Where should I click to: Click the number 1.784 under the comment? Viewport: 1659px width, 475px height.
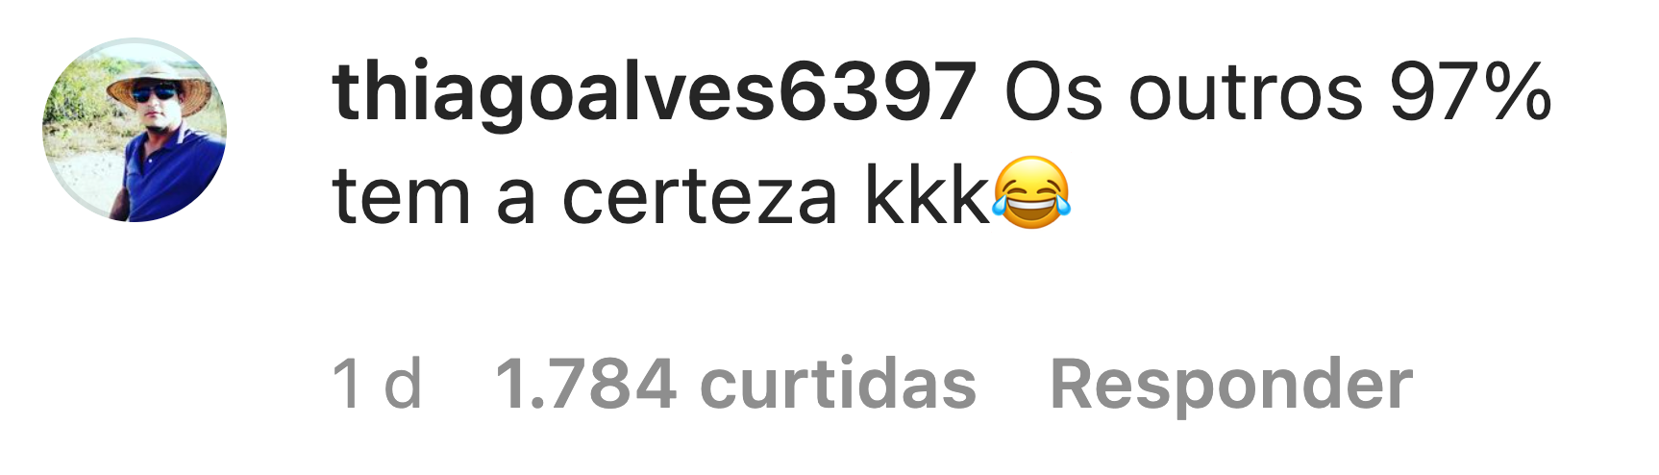(585, 384)
